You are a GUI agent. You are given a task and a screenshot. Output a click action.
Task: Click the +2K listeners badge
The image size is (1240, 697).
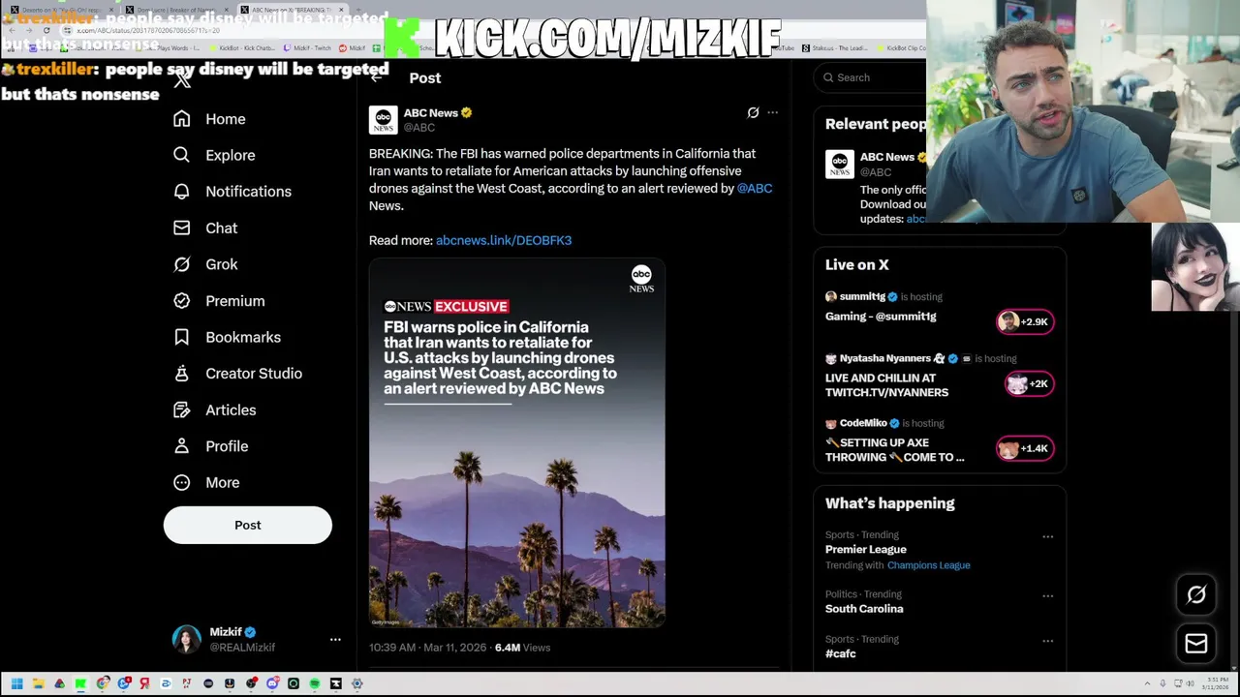click(1029, 384)
